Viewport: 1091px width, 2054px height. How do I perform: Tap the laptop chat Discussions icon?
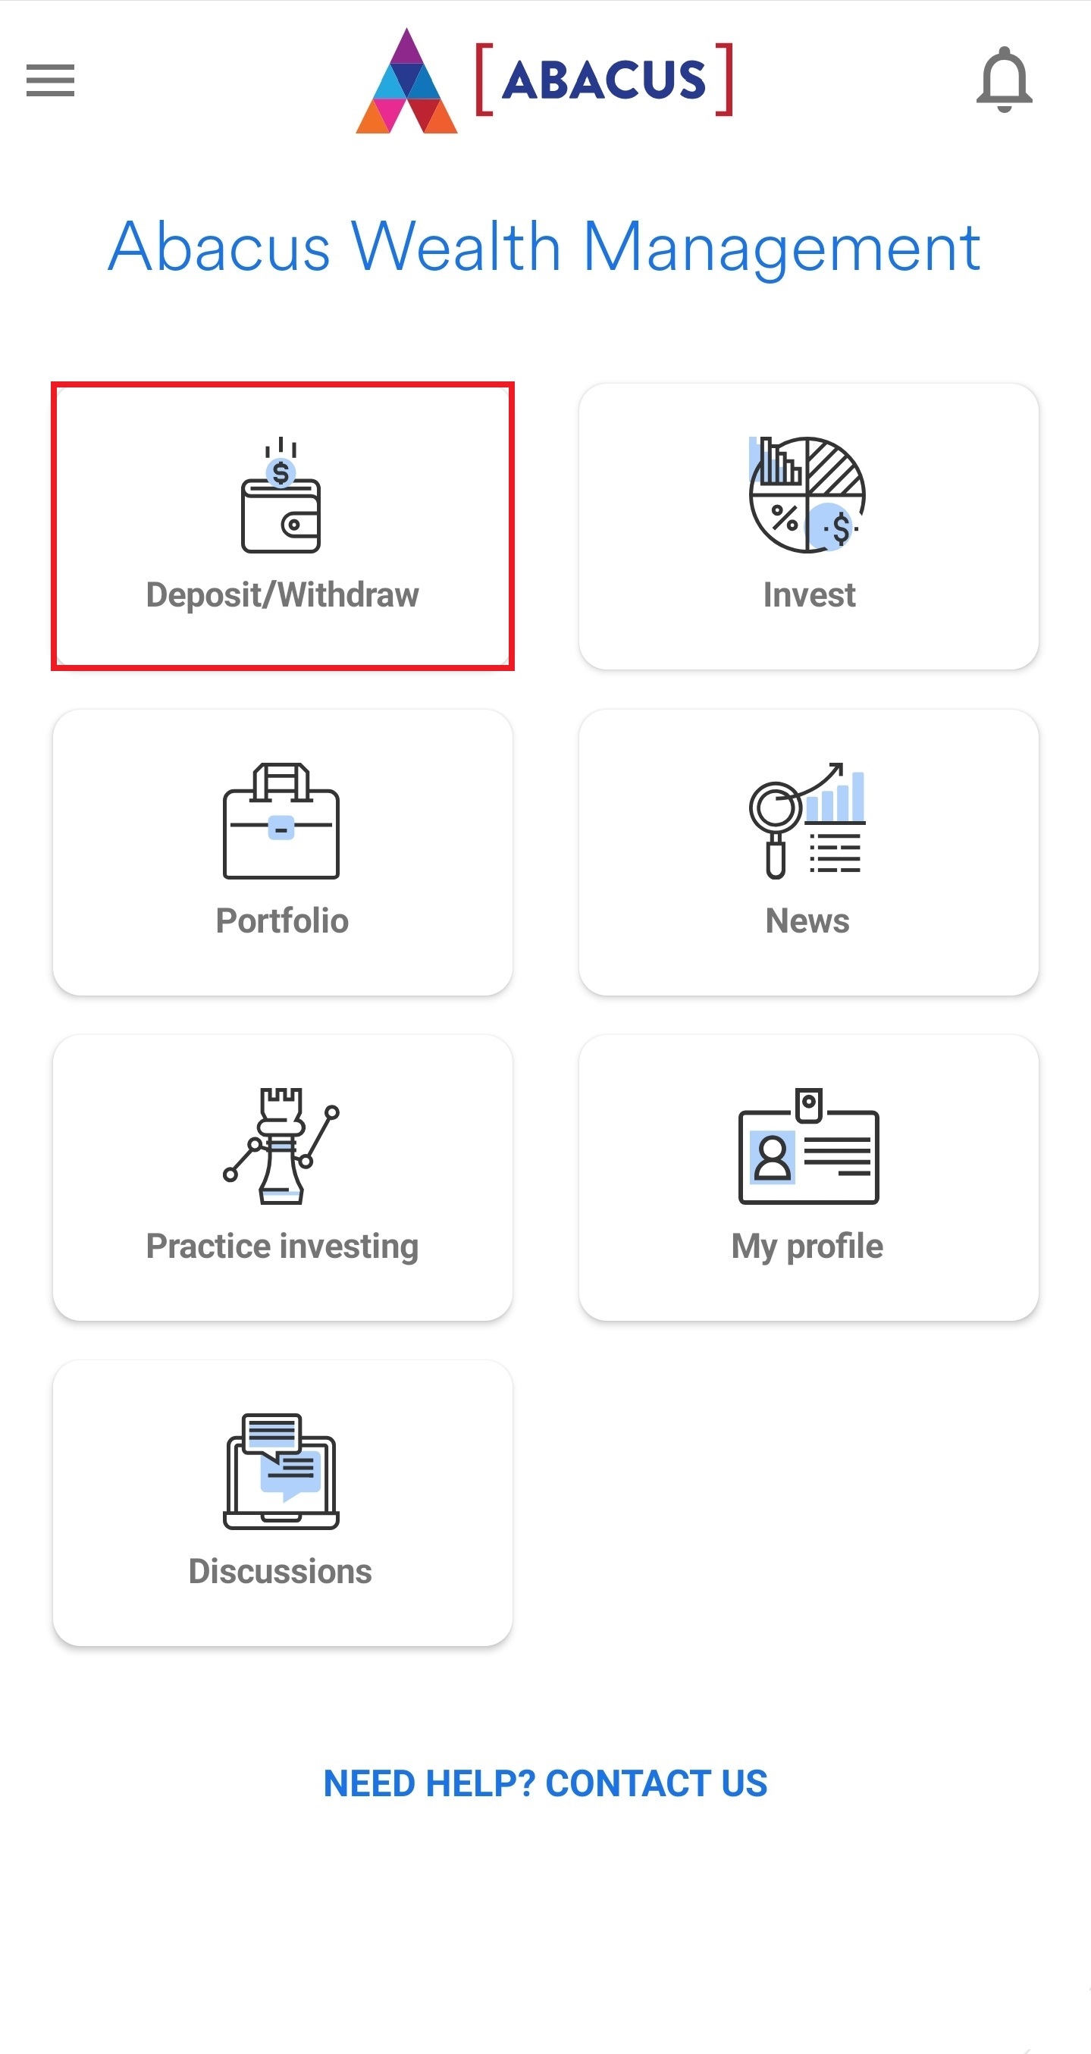tap(281, 1471)
